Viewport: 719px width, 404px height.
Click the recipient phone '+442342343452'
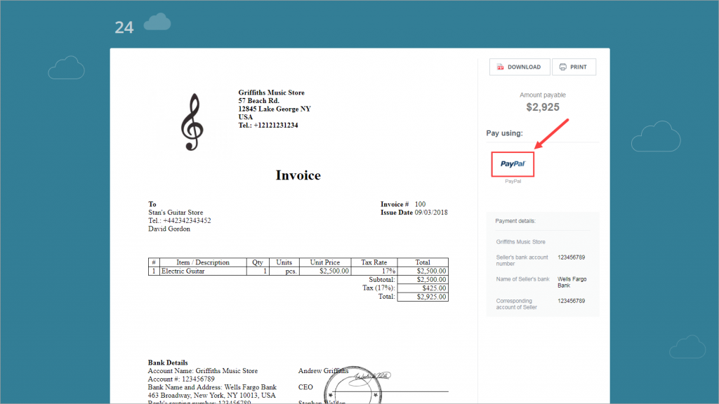[187, 221]
